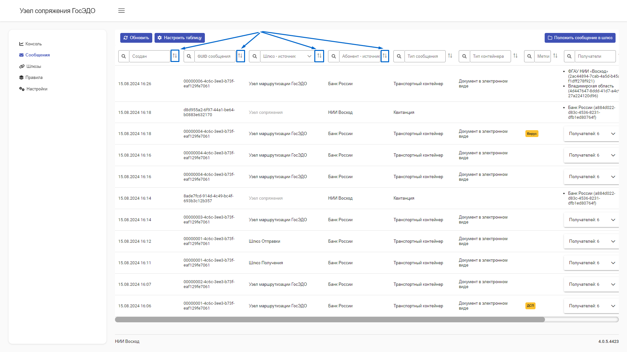Screen dimensions: 627x352
Task: Sort by Метки column arrows
Action: click(555, 56)
